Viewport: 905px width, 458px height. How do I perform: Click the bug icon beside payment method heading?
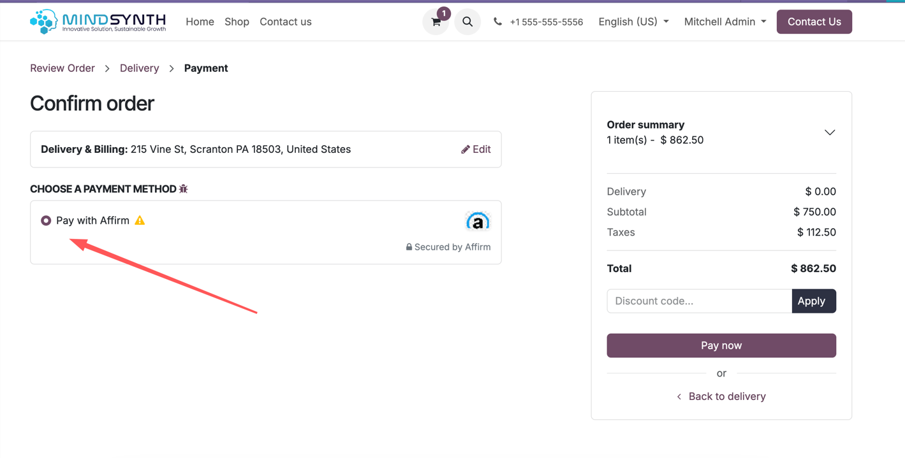tap(184, 189)
